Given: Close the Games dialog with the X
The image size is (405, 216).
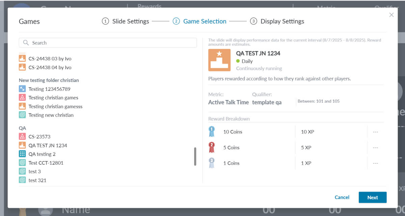Looking at the screenshot, I should [x=391, y=15].
